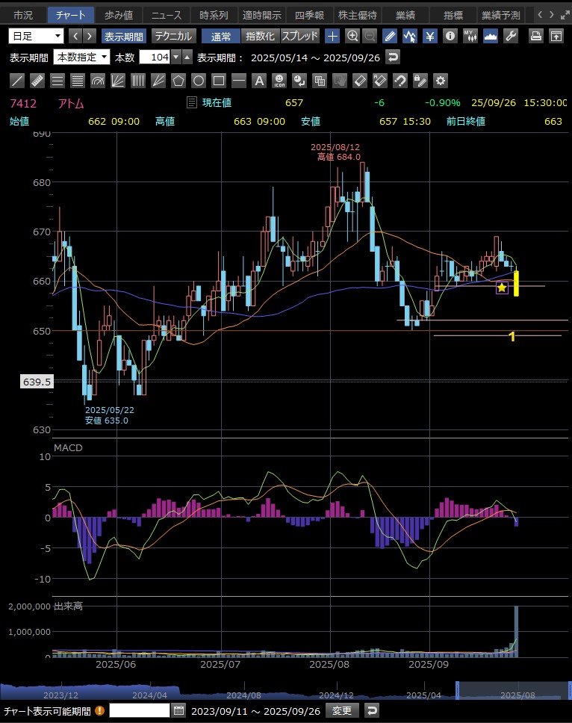The width and height of the screenshot is (572, 723).
Task: Open the wrench settings icon
Action: 511,36
